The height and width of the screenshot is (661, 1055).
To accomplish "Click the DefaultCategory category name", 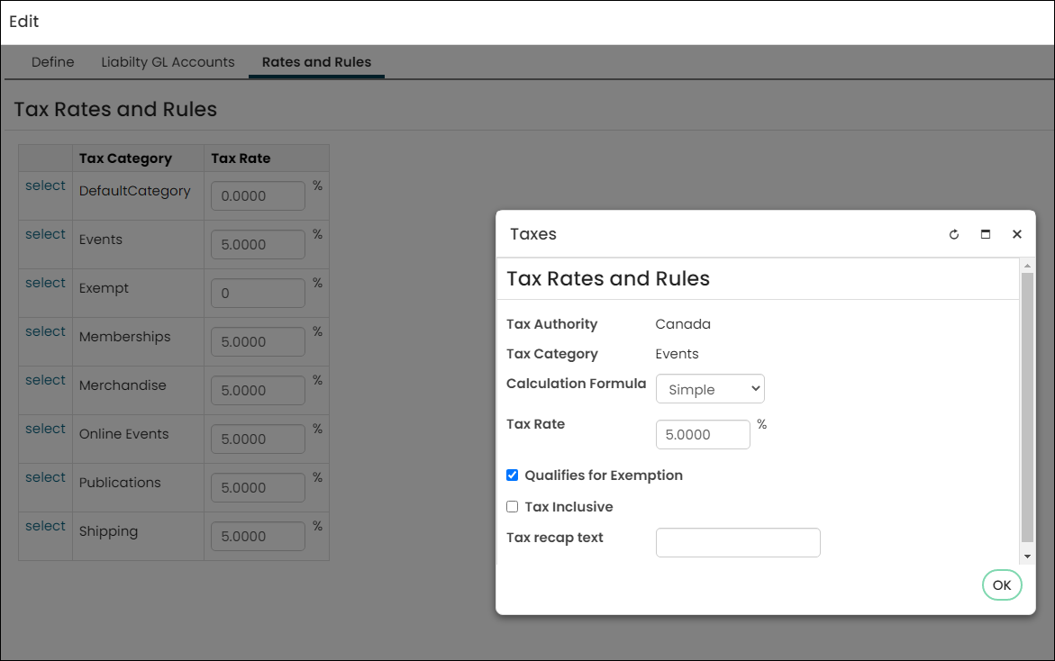I will point(134,191).
